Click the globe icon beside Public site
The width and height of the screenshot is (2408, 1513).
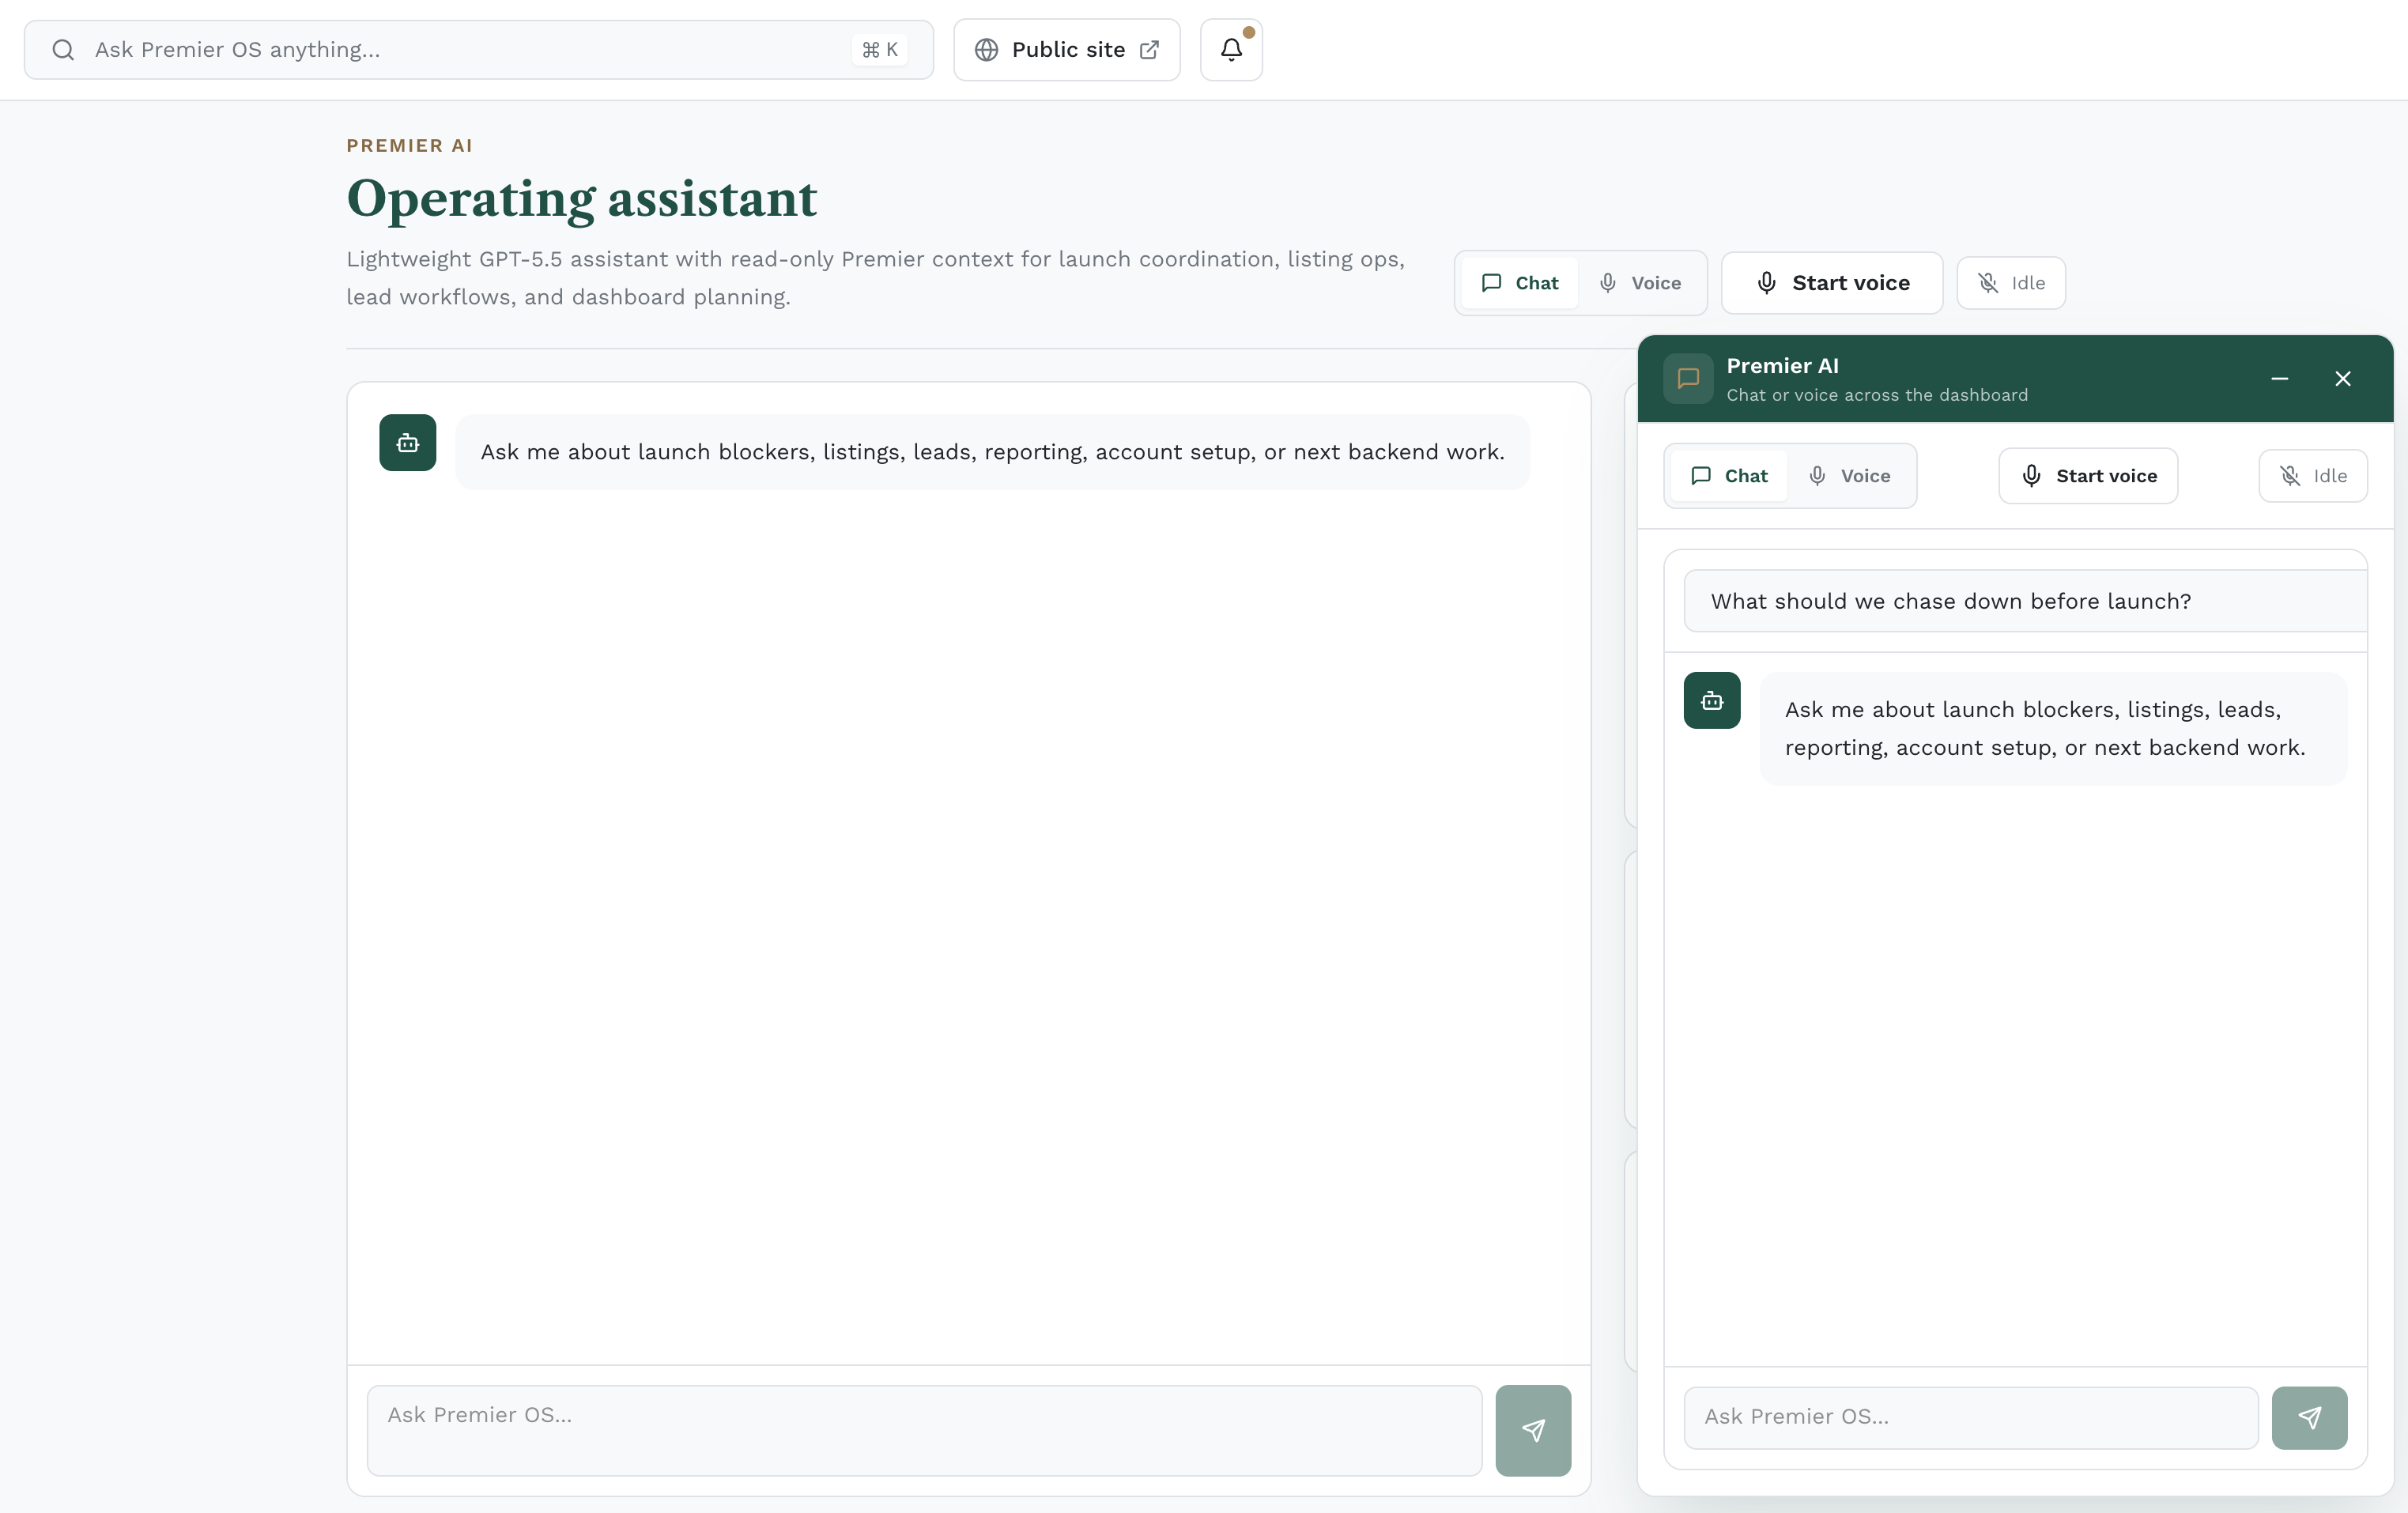pos(986,50)
